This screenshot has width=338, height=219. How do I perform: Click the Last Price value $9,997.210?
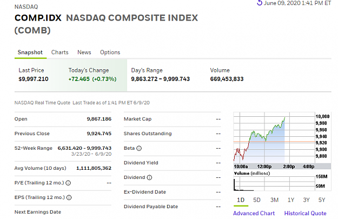point(34,79)
